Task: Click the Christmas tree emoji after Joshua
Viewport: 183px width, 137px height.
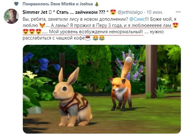Action: coord(97,4)
